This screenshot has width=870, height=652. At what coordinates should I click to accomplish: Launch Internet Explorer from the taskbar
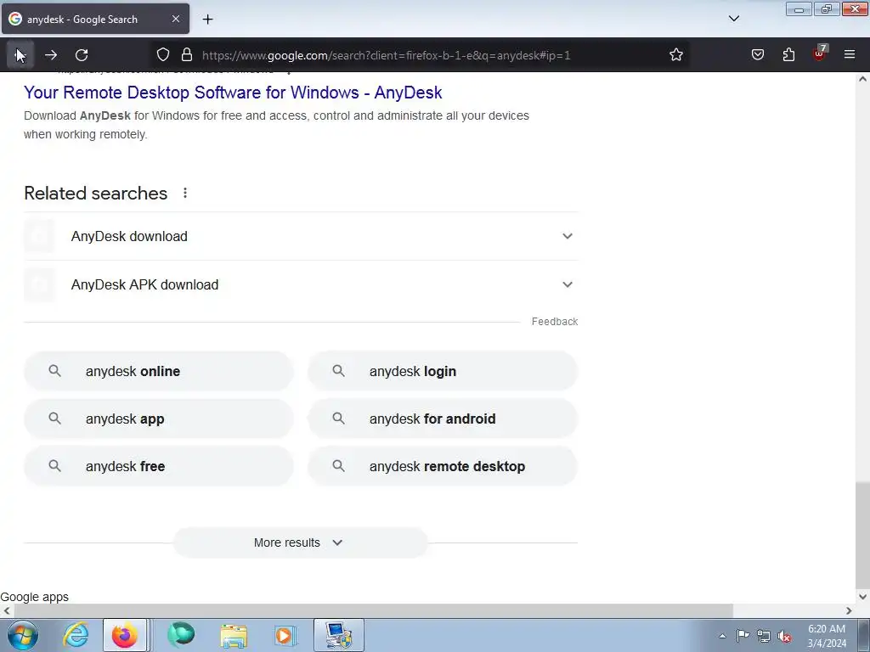point(76,635)
